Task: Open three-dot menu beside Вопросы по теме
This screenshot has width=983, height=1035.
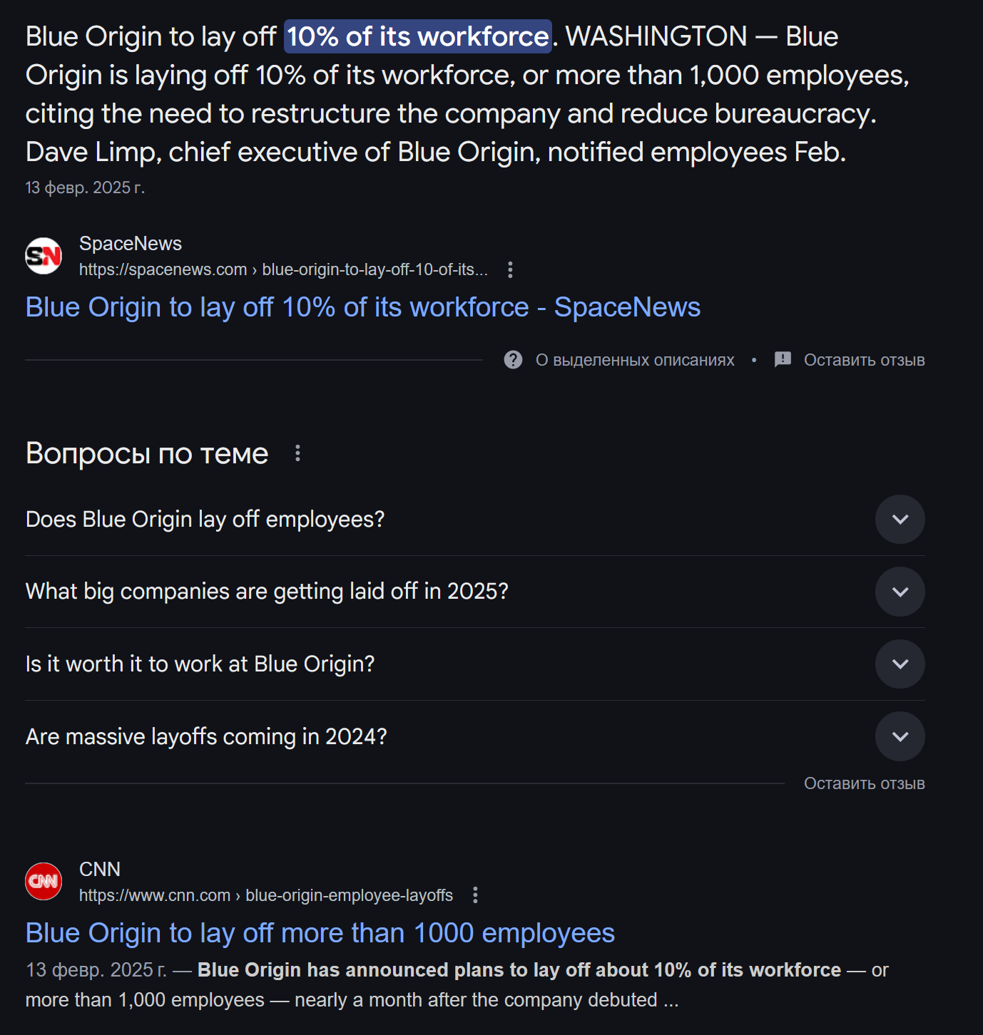Action: (x=297, y=453)
